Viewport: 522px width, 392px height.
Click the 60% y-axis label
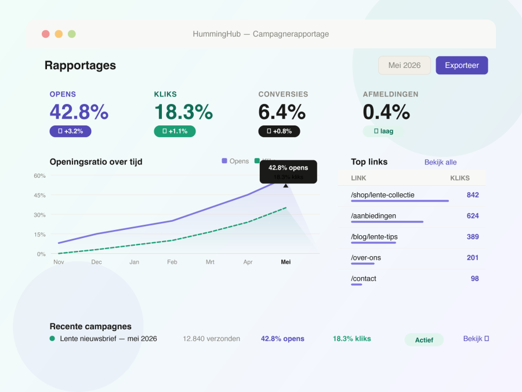39,175
